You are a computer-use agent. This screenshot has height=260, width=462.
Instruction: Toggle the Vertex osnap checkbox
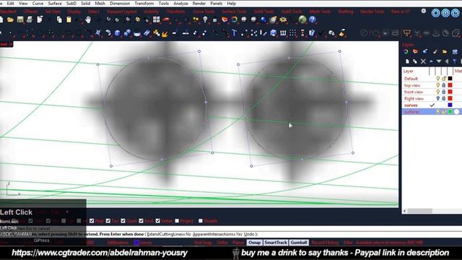(x=158, y=221)
